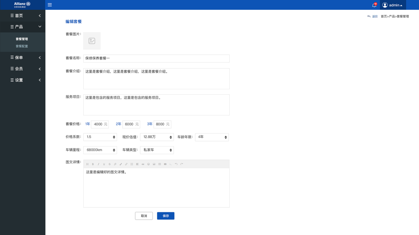Toggle italic formatting in the editor
This screenshot has height=235, width=419.
[x=98, y=164]
